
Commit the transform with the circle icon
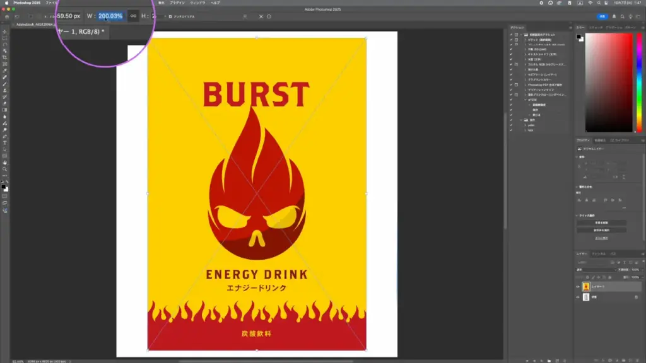269,16
